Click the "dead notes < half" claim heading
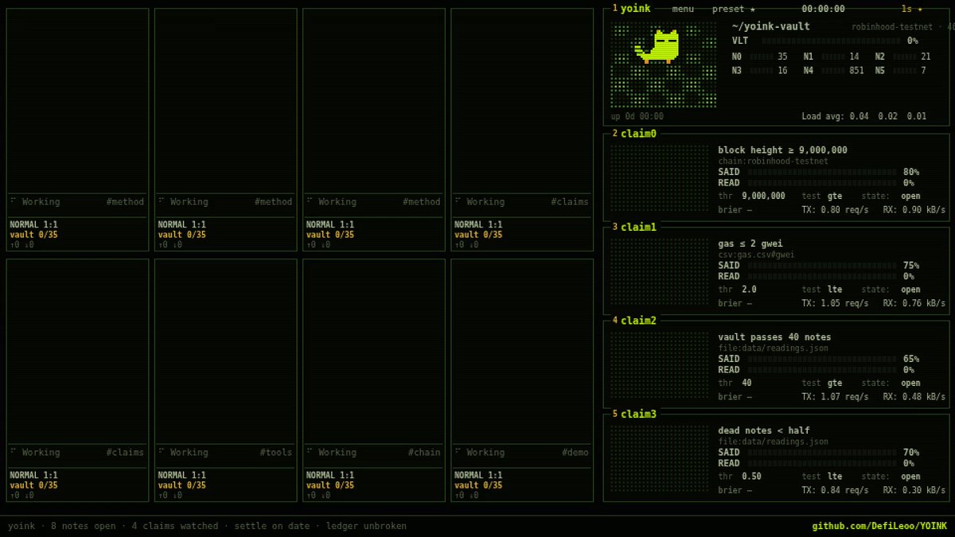The image size is (955, 537). point(764,430)
